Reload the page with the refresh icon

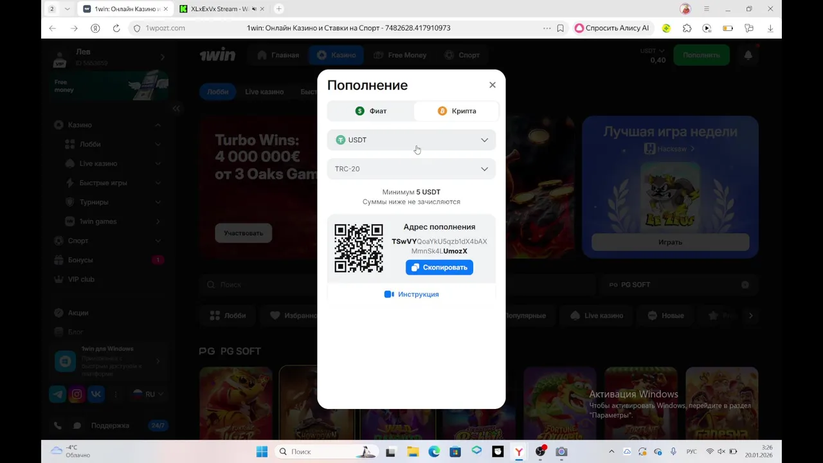116,28
